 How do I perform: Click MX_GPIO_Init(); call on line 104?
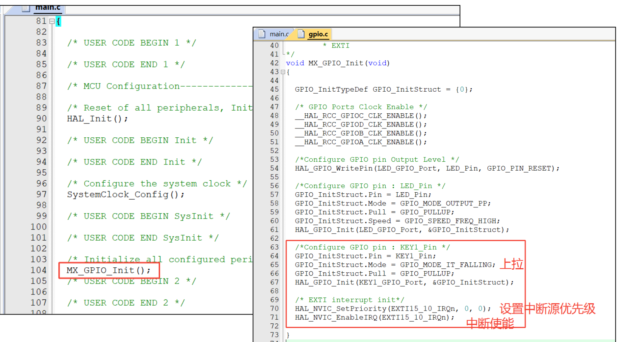pyautogui.click(x=108, y=270)
